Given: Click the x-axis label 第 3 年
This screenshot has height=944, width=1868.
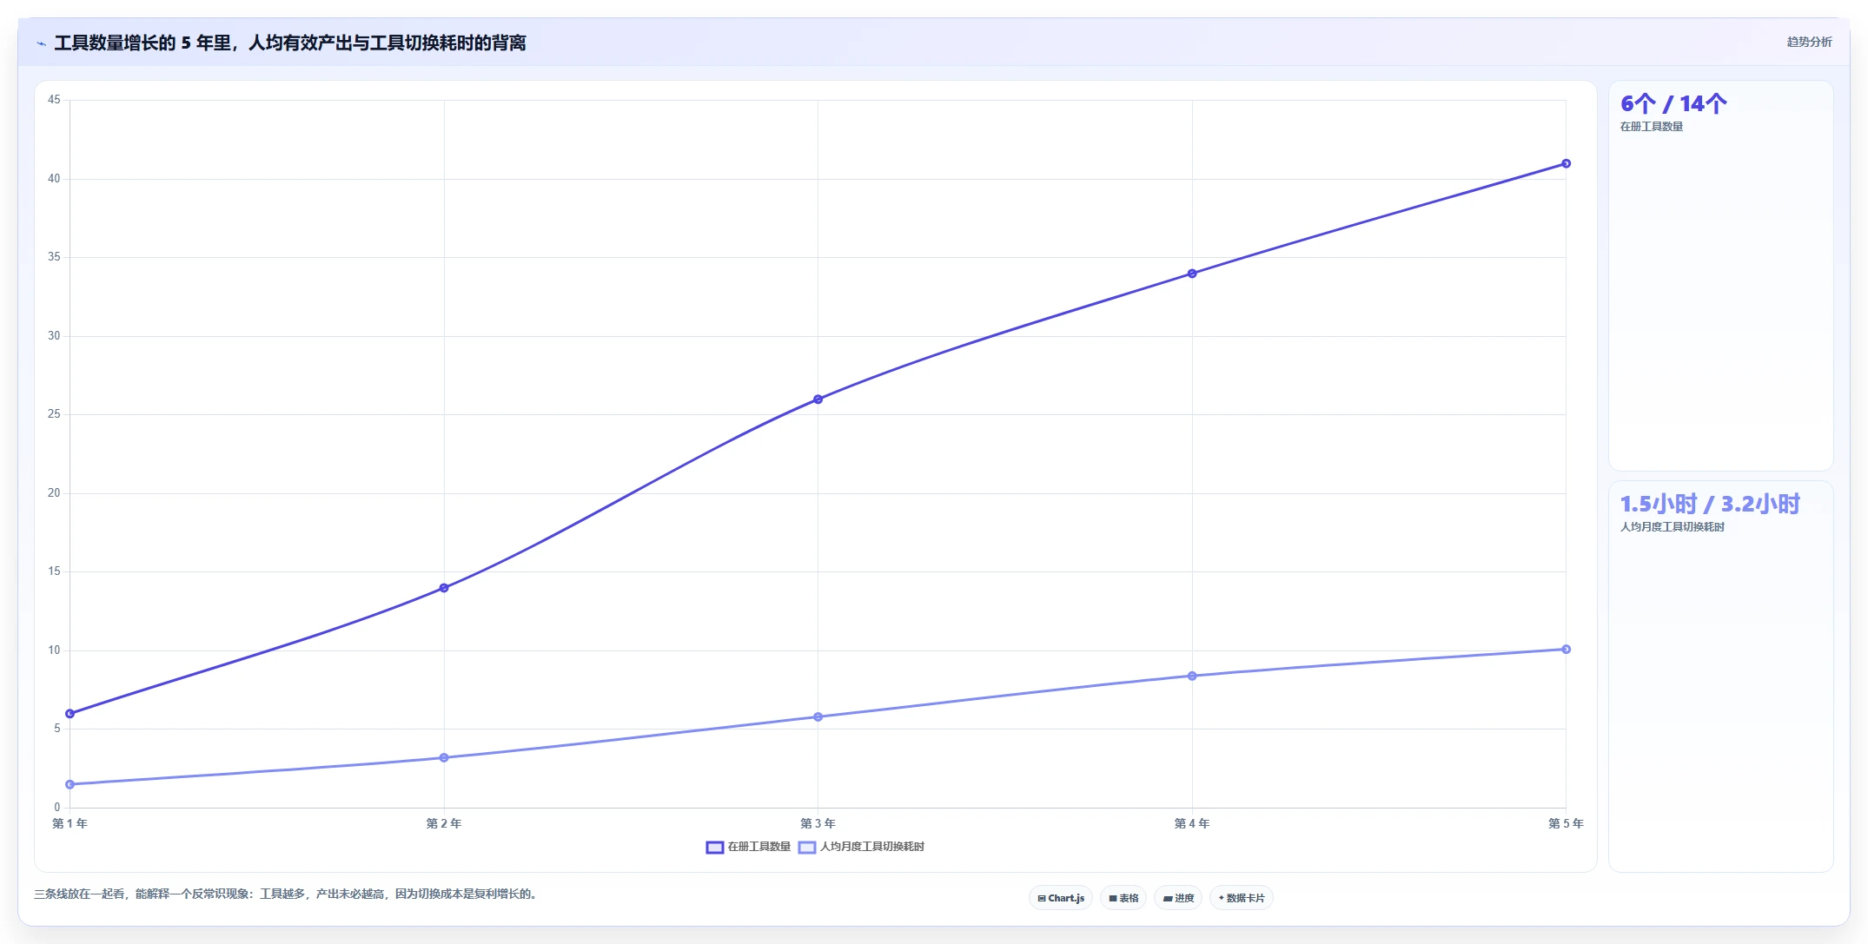Looking at the screenshot, I should tap(818, 823).
